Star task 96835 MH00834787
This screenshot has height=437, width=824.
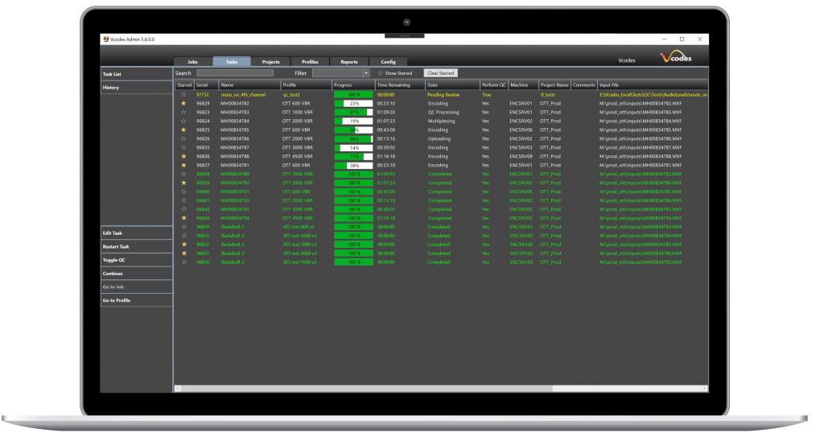(183, 148)
